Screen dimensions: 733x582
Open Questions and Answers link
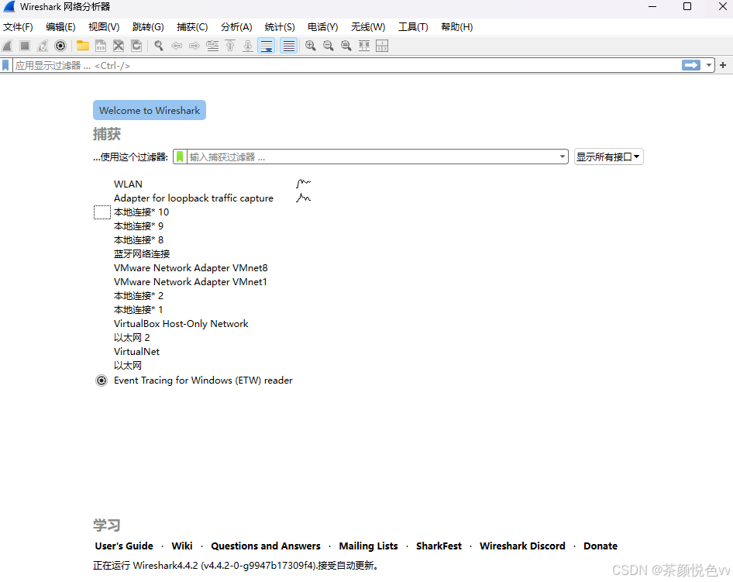tap(266, 546)
